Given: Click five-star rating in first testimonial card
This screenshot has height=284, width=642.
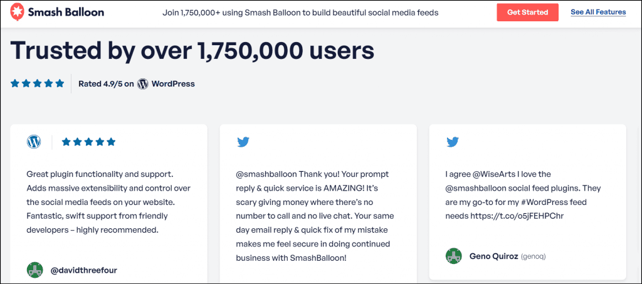Looking at the screenshot, I should (88, 142).
